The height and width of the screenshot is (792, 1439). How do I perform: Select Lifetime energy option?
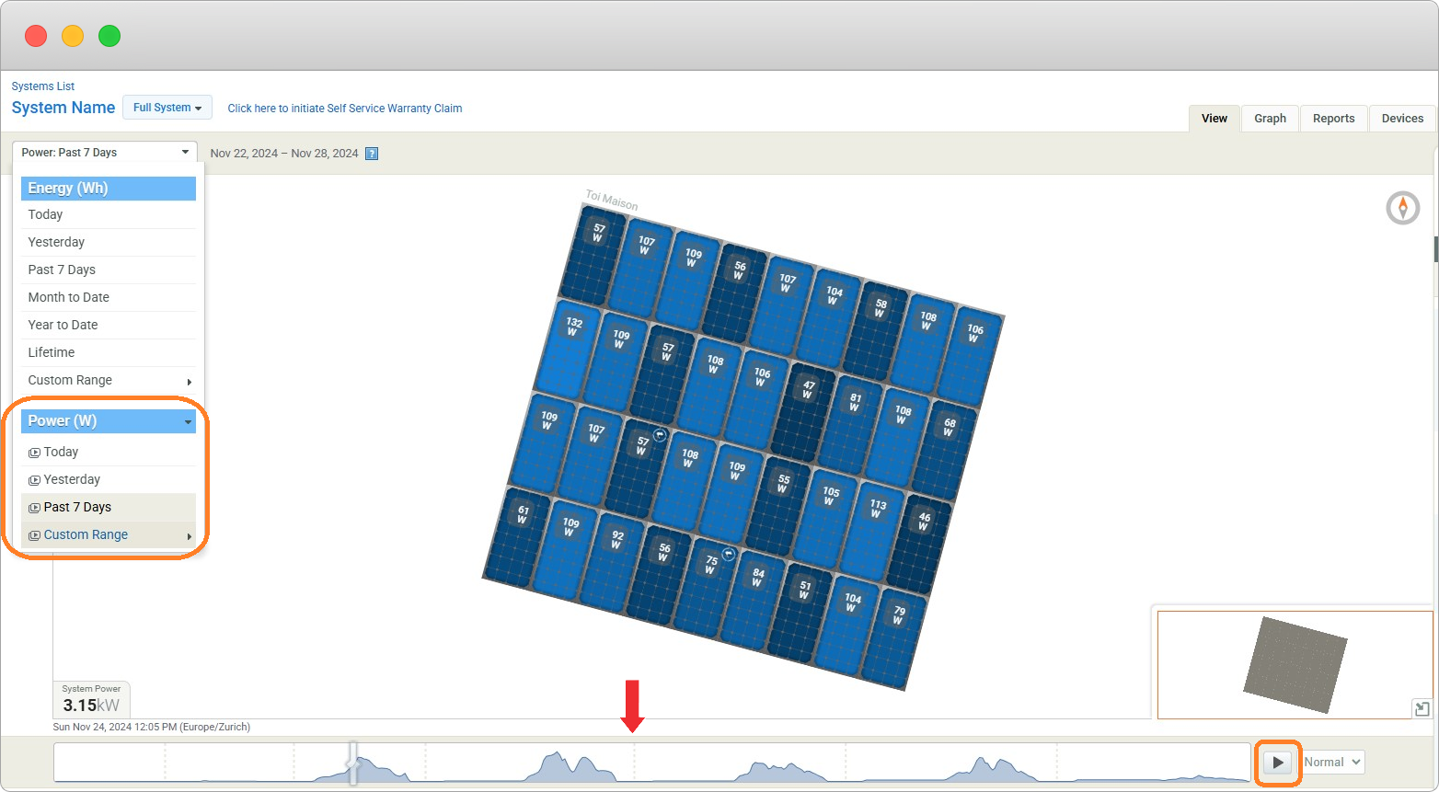(109, 352)
